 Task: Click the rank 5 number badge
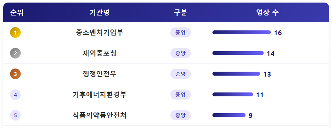[x=15, y=115]
